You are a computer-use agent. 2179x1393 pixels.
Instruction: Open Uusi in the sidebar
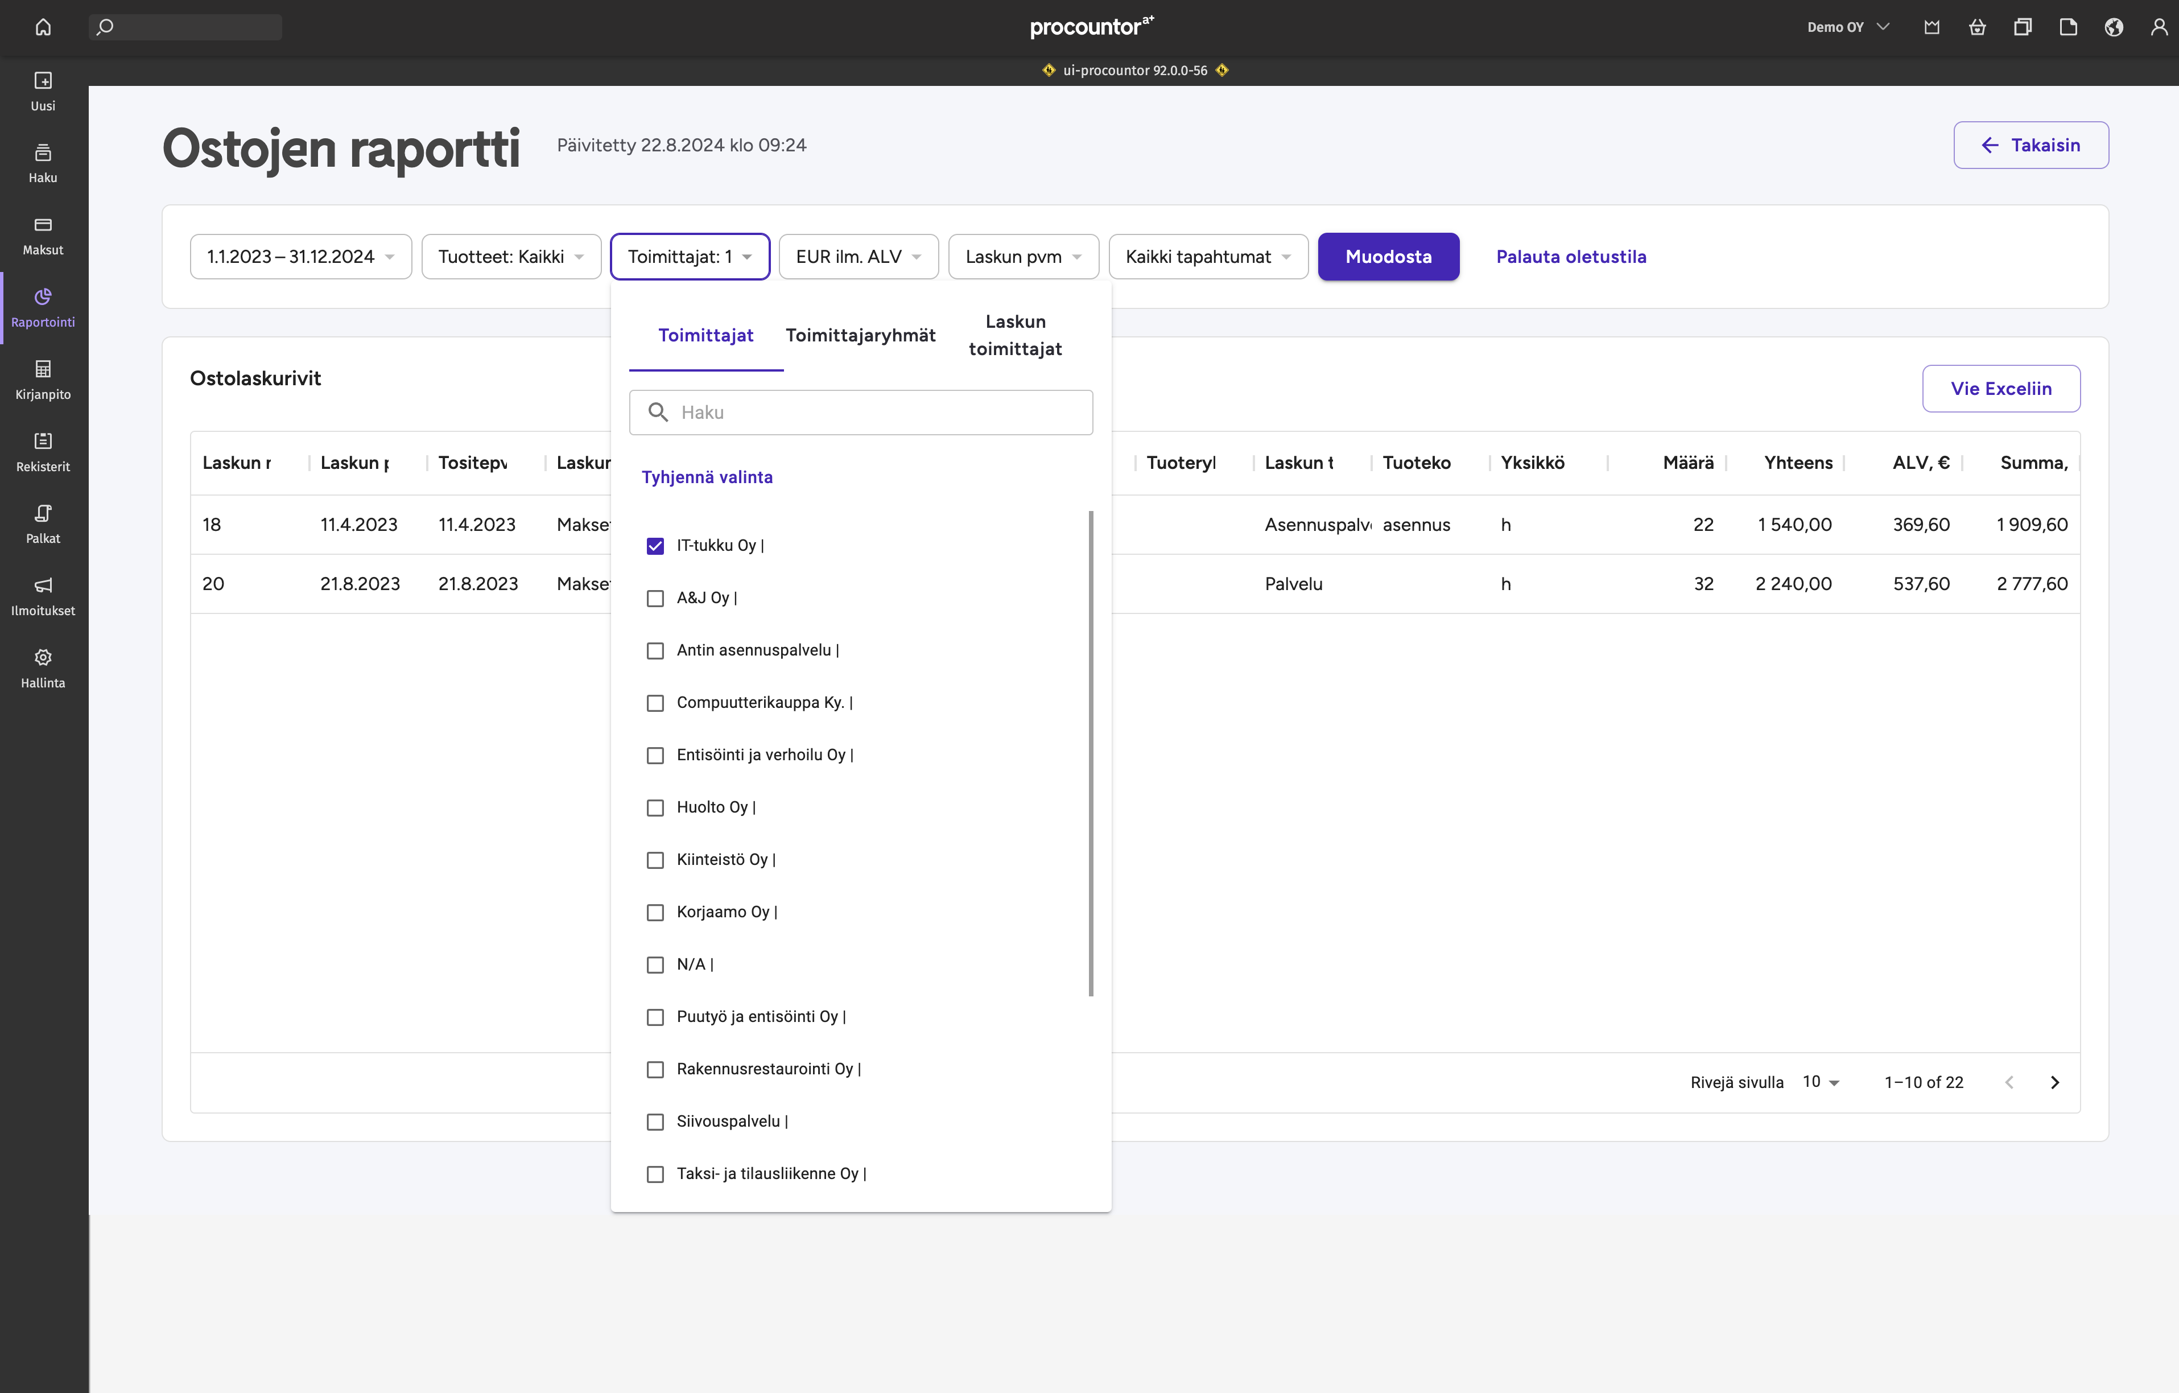coord(43,92)
